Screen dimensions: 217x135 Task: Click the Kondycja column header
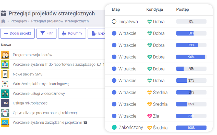tap(154, 10)
